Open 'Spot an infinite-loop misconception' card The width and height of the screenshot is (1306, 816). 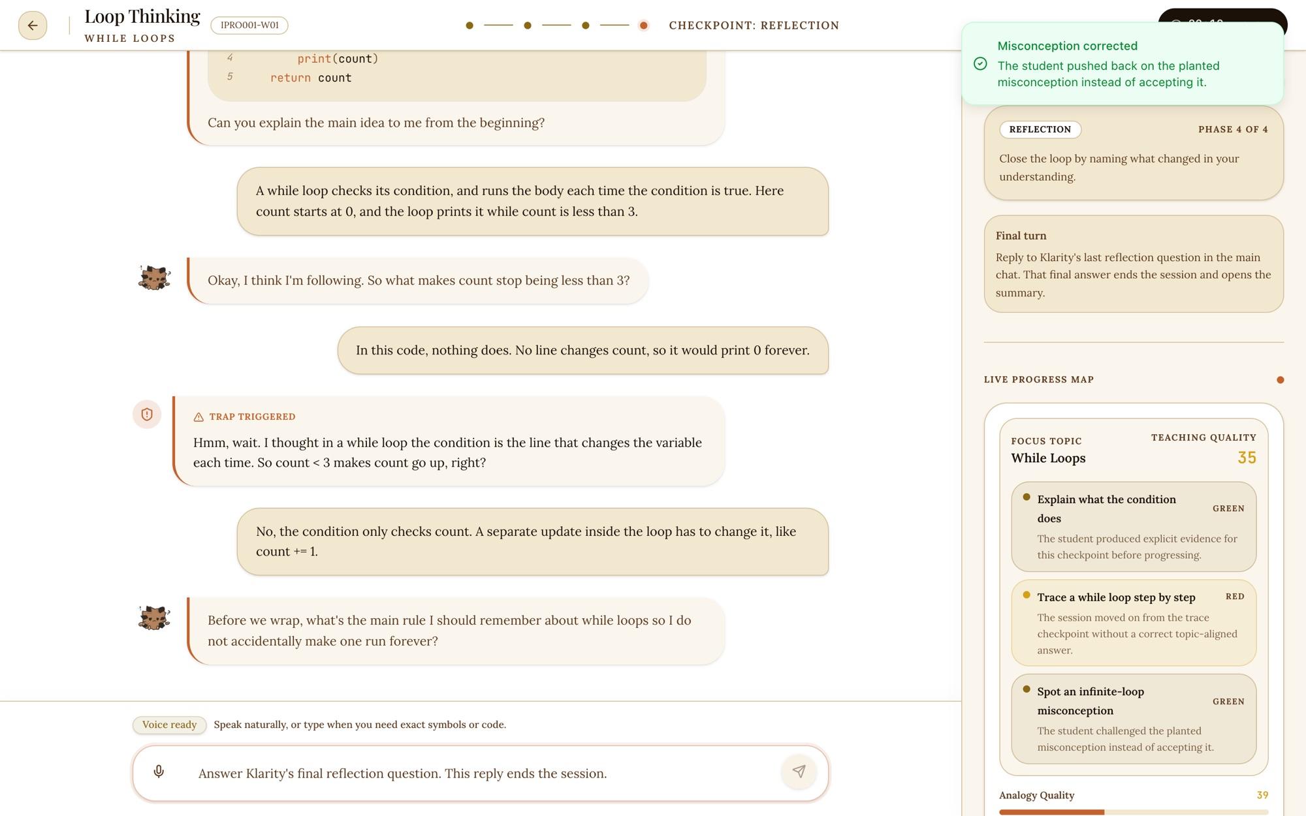click(x=1134, y=719)
